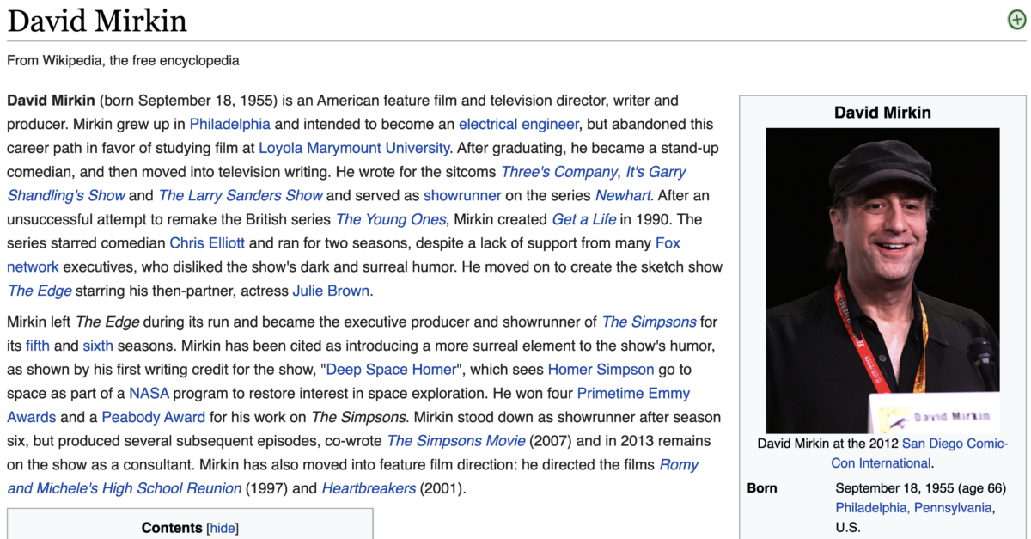Open The Edge link in first paragraph

pyautogui.click(x=40, y=291)
